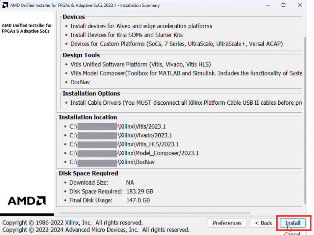Click the Install button
The width and height of the screenshot is (314, 235).
(x=293, y=223)
